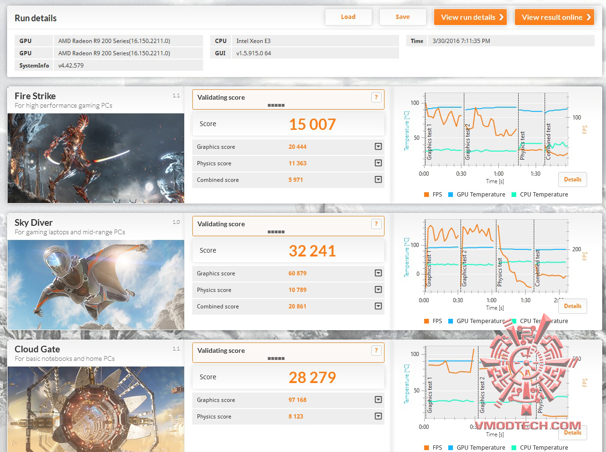Click the Sky Diver benchmark thumbnail

point(96,285)
